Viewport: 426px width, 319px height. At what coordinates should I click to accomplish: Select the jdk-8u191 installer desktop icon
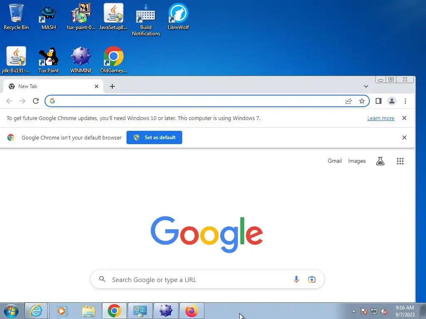[x=16, y=60]
